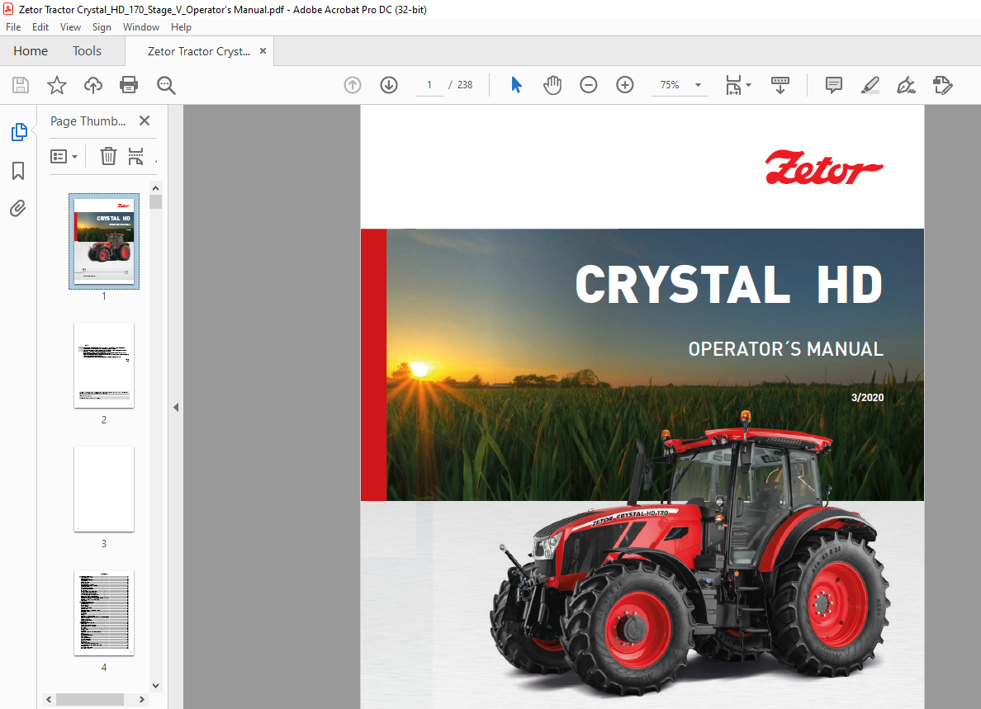Viewport: 981px width, 709px height.
Task: Switch to the Tools tab
Action: (x=87, y=51)
